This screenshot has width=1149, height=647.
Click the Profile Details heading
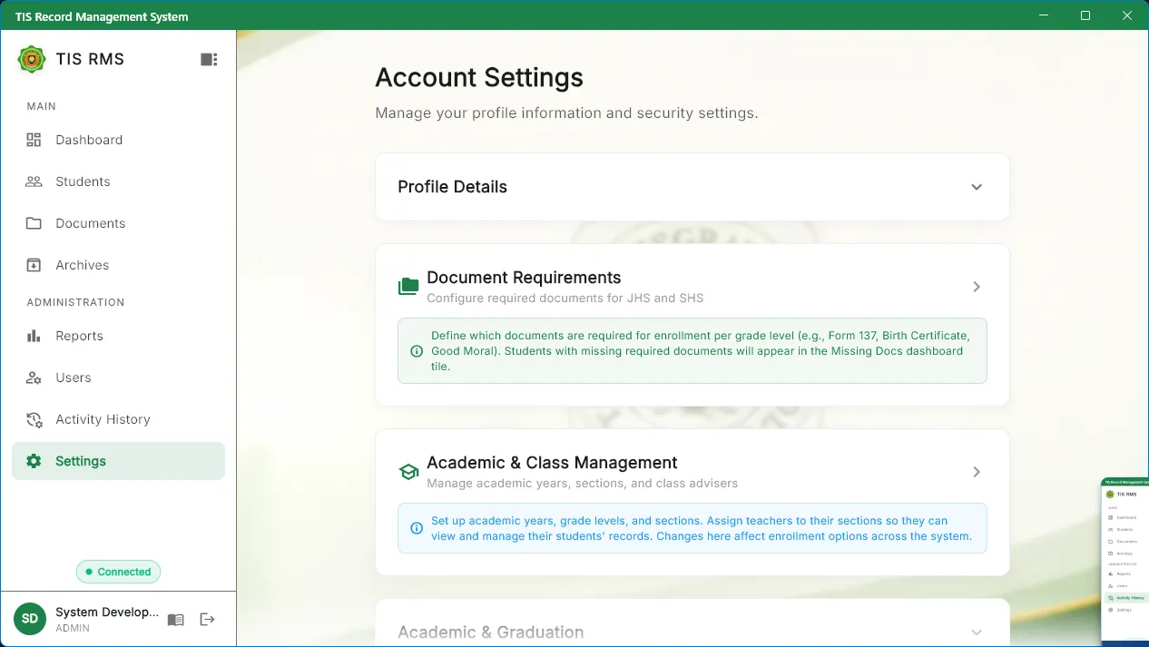(452, 187)
